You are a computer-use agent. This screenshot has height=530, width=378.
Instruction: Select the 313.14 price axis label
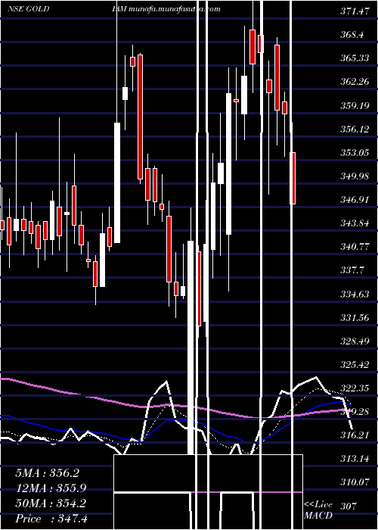[356, 459]
